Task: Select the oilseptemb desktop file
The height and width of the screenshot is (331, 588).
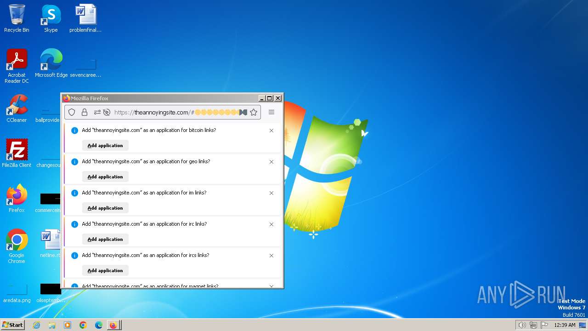Action: tap(51, 292)
